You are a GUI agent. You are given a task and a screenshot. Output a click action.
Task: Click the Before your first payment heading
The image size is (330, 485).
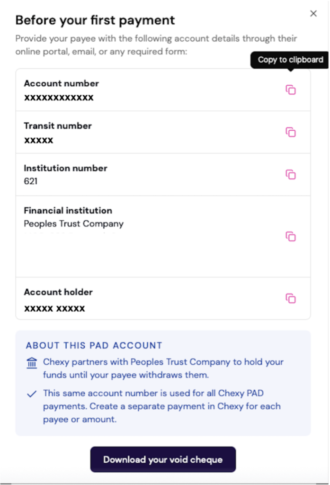[95, 20]
